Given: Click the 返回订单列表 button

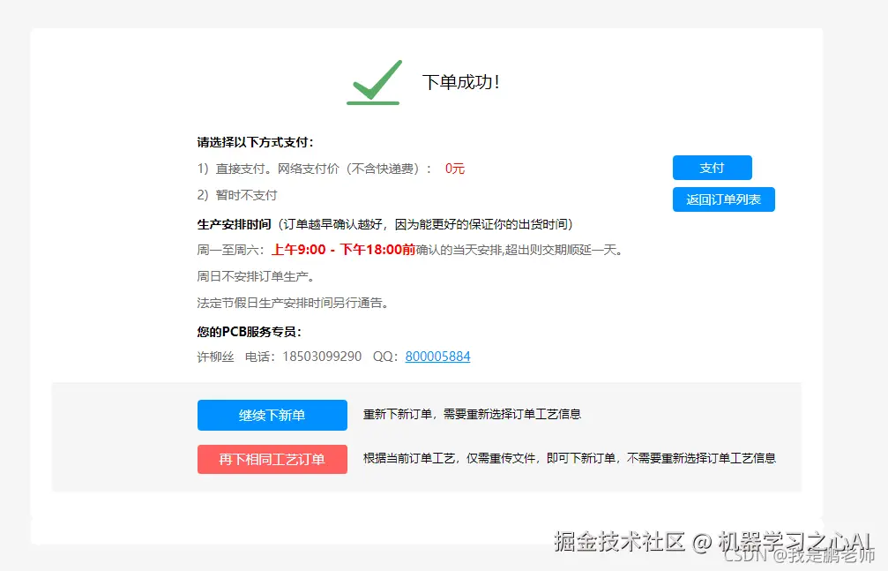Looking at the screenshot, I should click(x=724, y=199).
